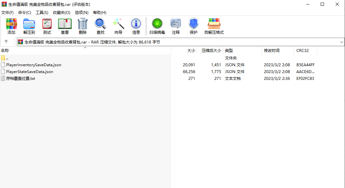Select 存档覆盖位置.txt file in list
The image size is (345, 188).
20,79
